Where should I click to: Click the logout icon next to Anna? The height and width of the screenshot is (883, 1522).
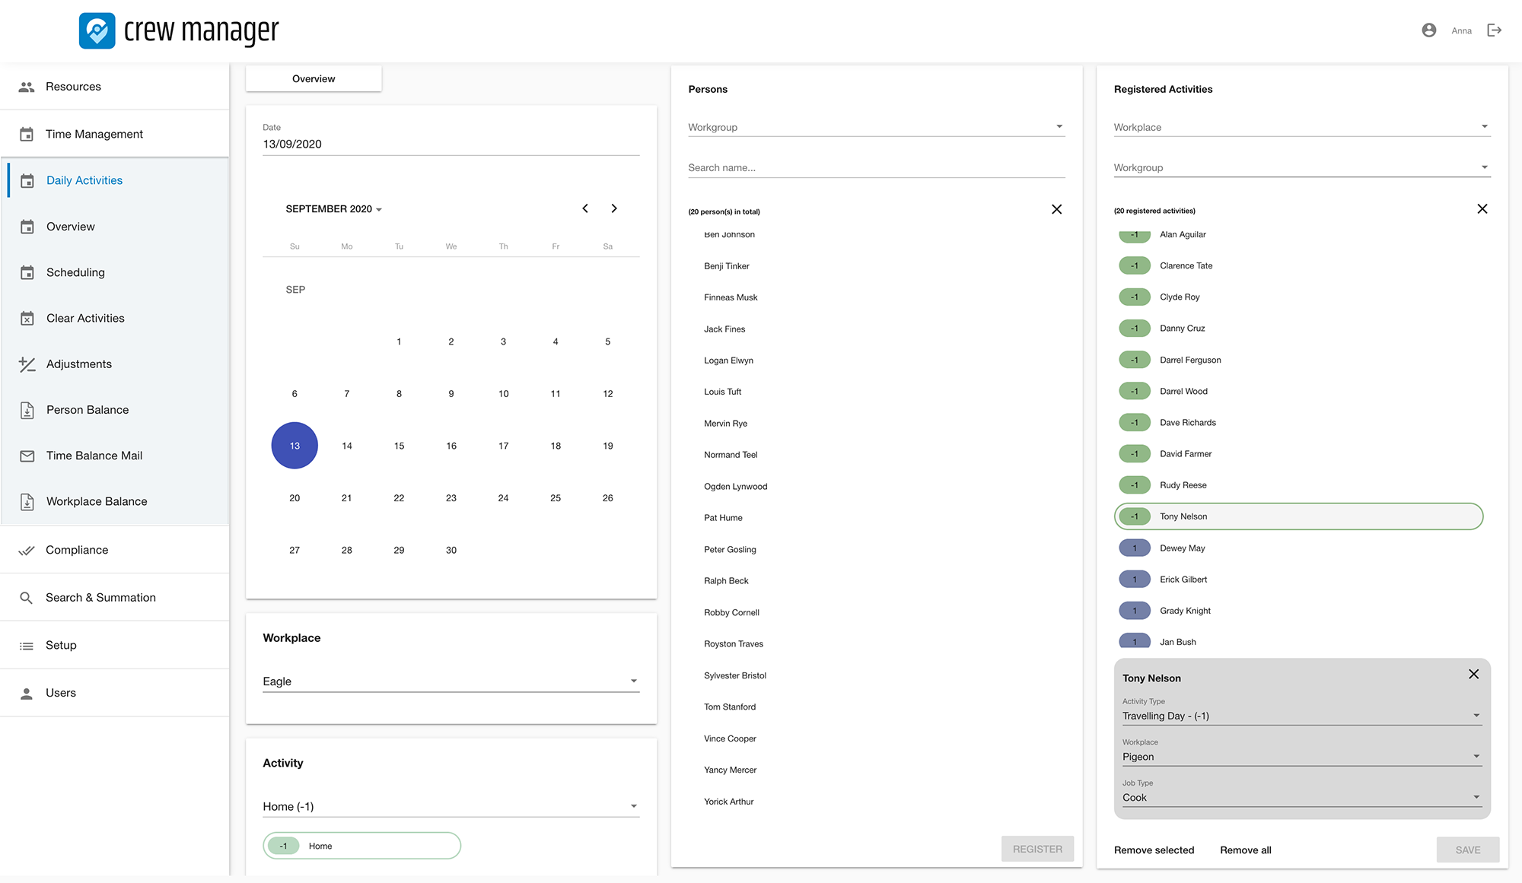pyautogui.click(x=1494, y=30)
